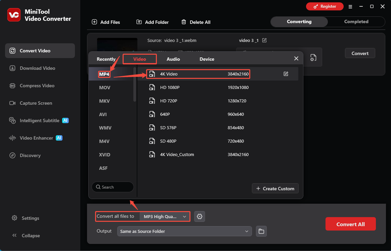Click the Settings gear icon in sidebar
391x251 pixels.
14,218
